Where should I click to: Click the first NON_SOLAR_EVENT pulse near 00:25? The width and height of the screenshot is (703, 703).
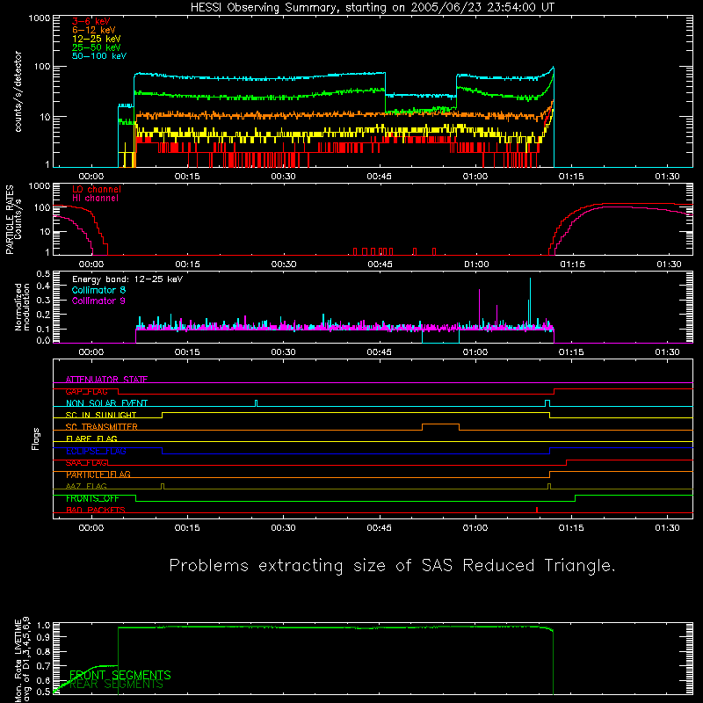tap(256, 403)
